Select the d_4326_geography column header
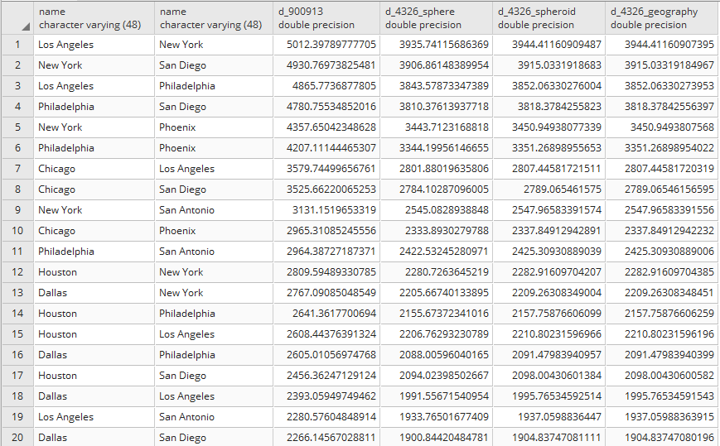Viewport: 720px width, 446px height. coord(662,17)
